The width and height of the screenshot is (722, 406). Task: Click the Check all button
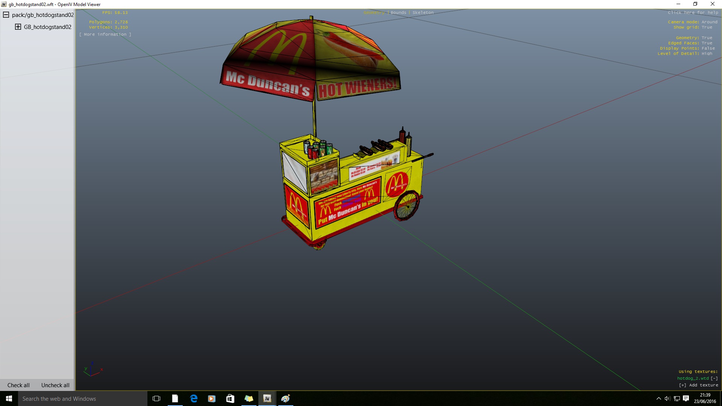pos(18,385)
